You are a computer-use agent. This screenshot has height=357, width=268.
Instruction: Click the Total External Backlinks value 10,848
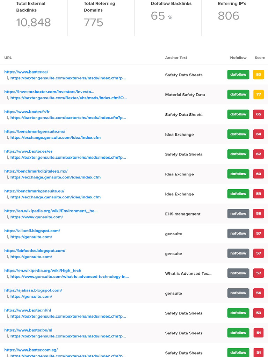click(x=33, y=23)
